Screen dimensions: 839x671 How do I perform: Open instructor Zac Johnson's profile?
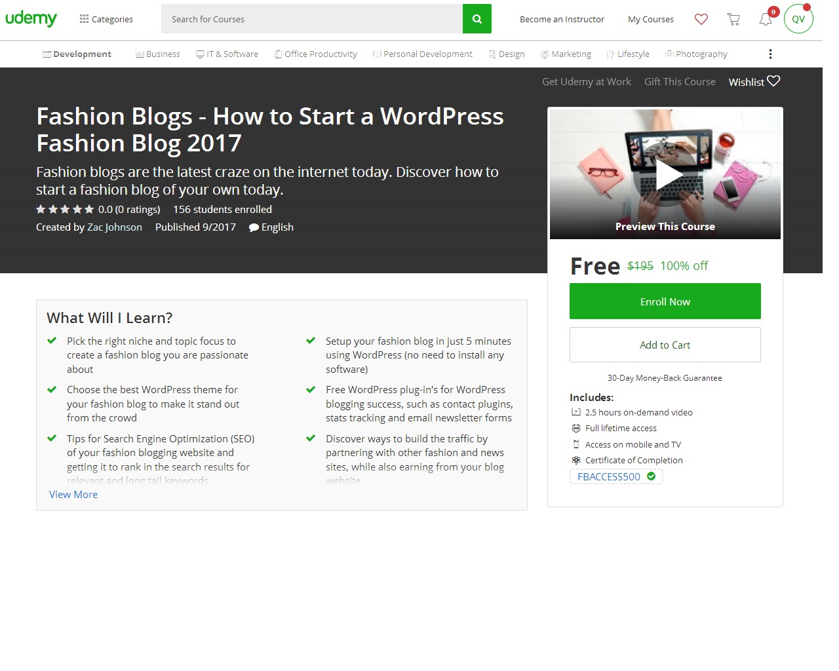pos(115,227)
